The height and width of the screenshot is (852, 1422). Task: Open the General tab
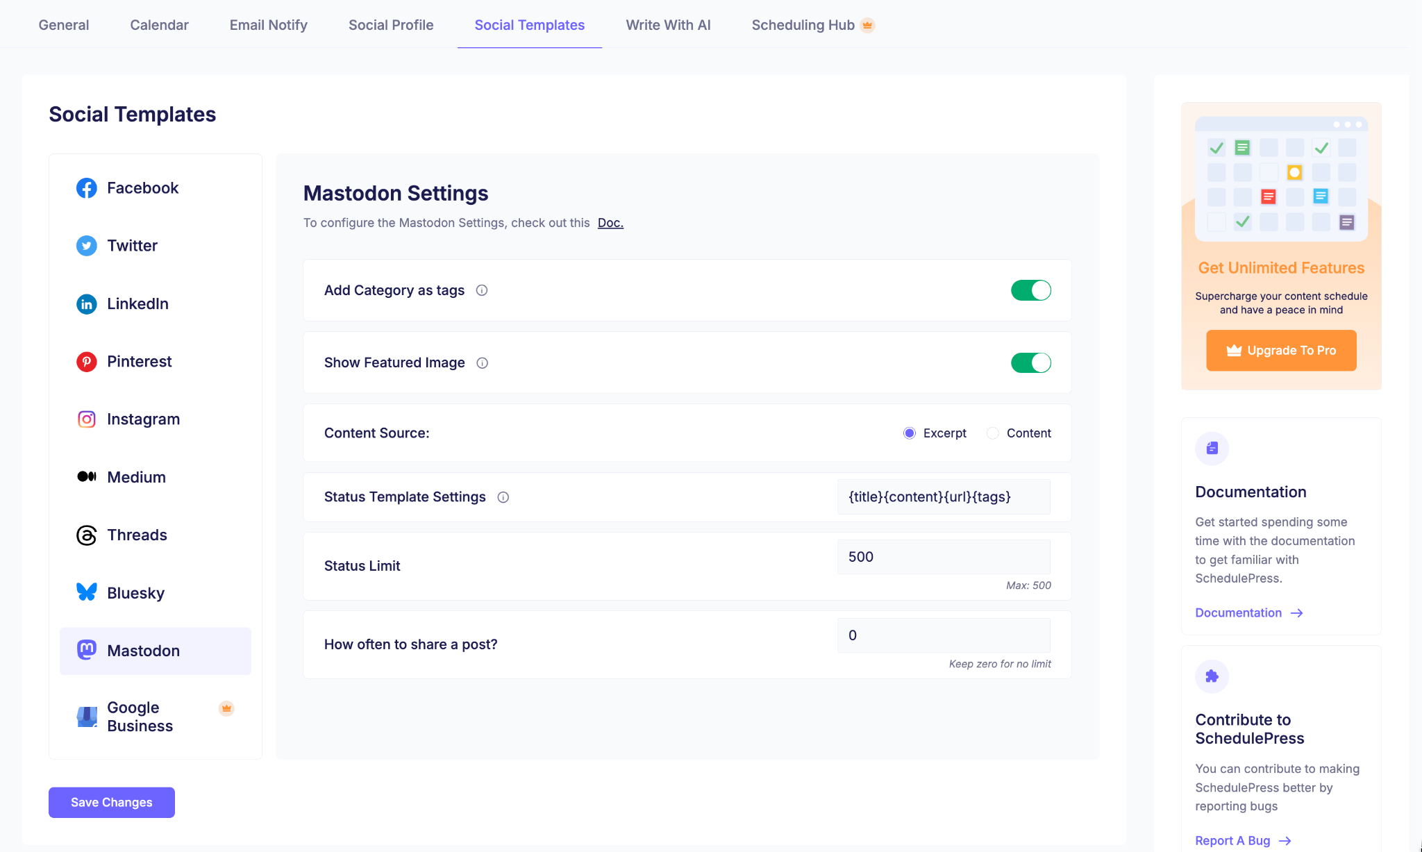pos(64,25)
